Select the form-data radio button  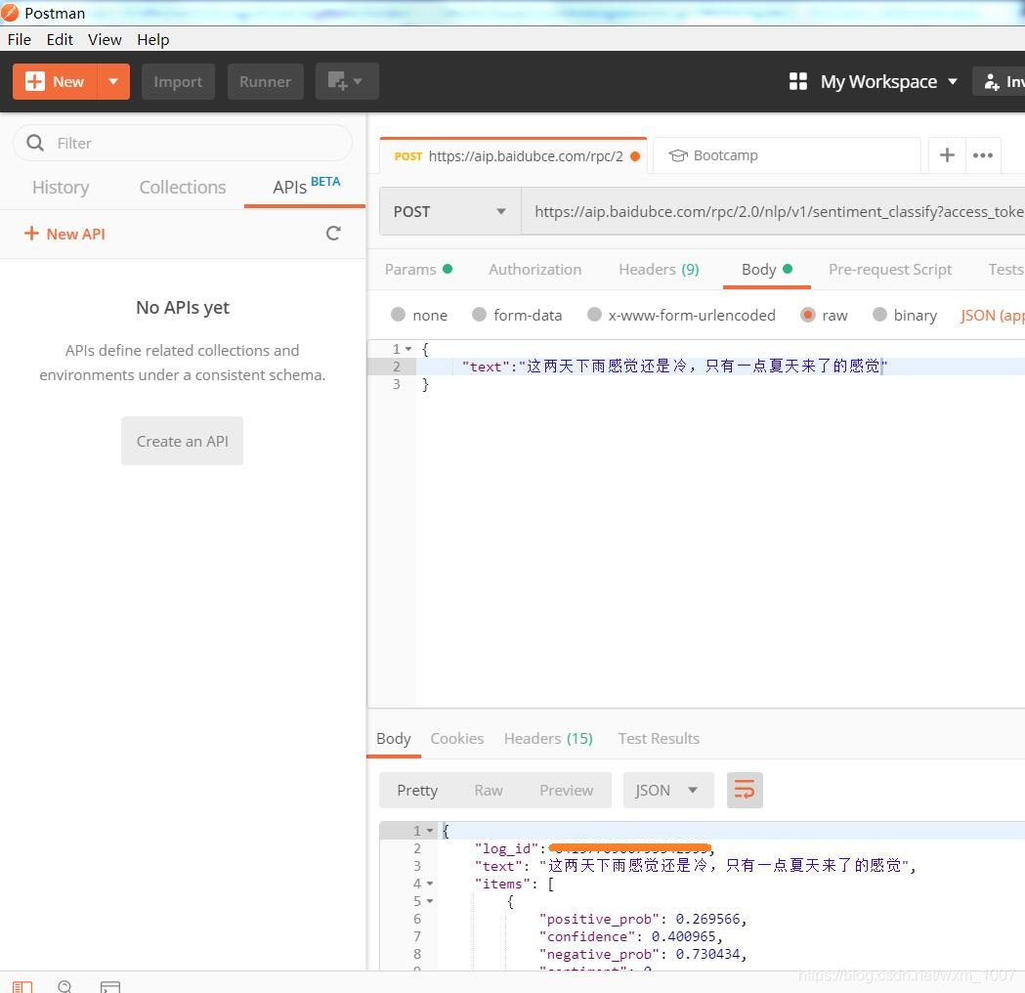pos(479,315)
